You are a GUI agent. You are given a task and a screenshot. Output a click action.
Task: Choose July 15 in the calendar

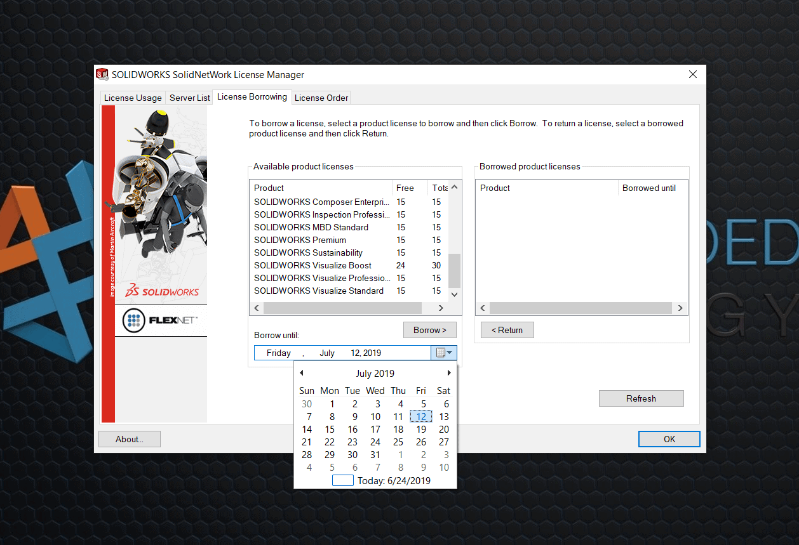coord(330,430)
